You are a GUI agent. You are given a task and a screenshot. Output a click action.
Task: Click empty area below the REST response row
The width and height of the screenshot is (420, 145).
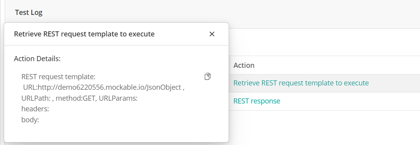click(x=325, y=127)
